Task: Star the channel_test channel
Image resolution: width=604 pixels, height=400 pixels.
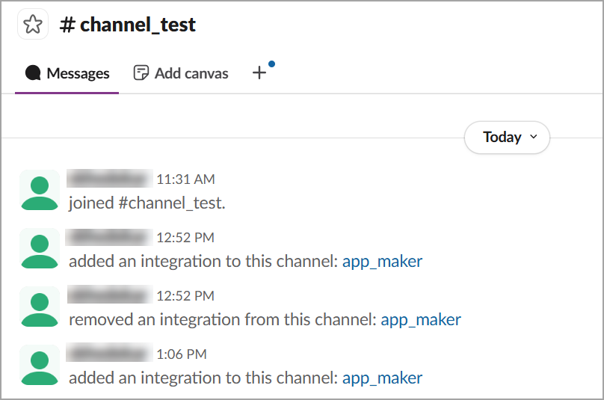Action: pyautogui.click(x=33, y=25)
